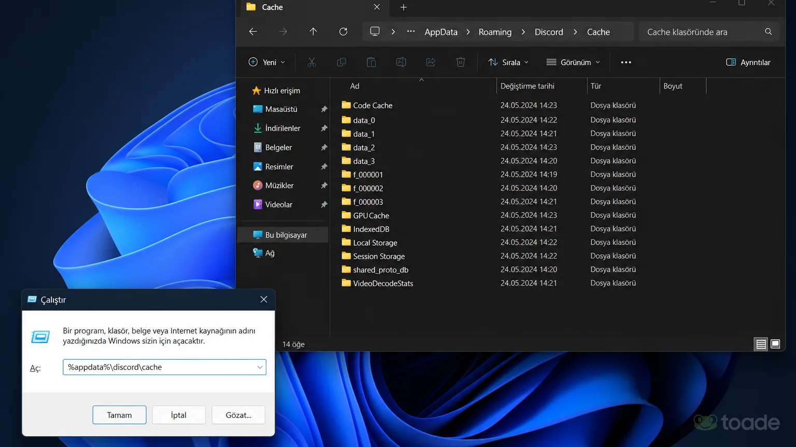The image size is (796, 447).
Task: Open İndirilenler in the sidebar
Action: click(x=283, y=128)
